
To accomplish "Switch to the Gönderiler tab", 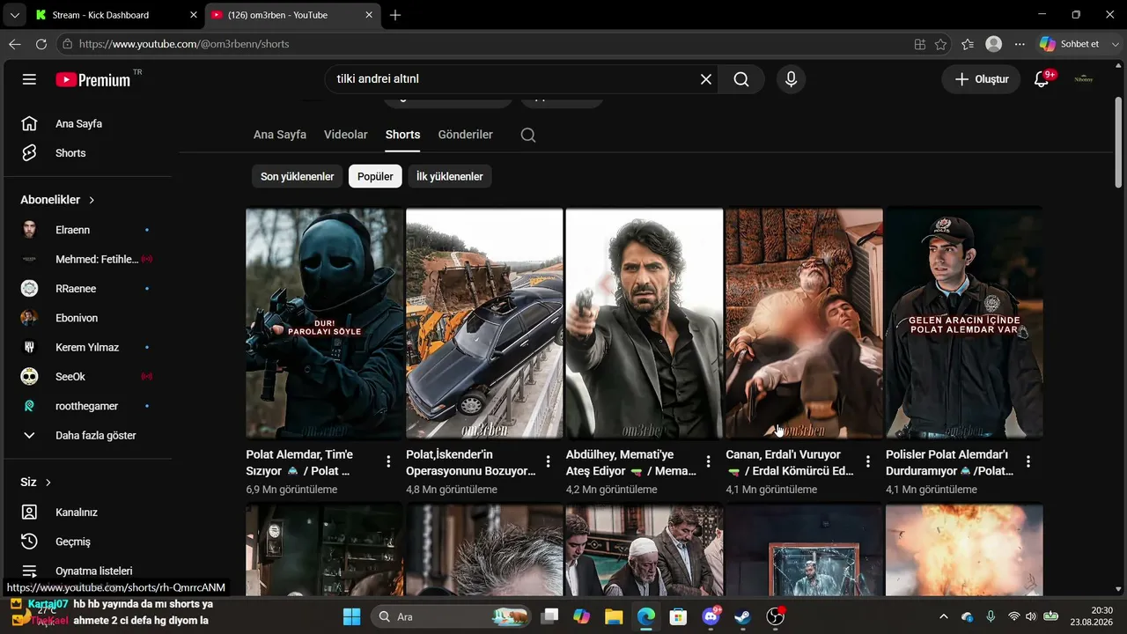I will 466,135.
